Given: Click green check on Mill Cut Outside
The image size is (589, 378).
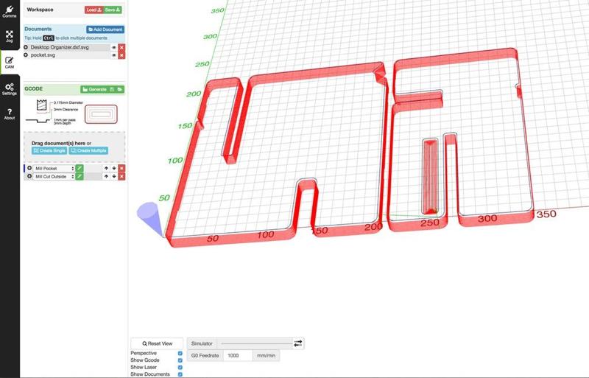Looking at the screenshot, I should [80, 176].
